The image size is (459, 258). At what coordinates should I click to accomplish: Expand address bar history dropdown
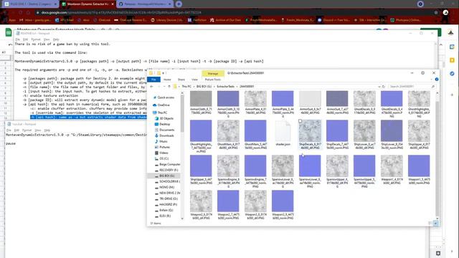click(x=379, y=87)
